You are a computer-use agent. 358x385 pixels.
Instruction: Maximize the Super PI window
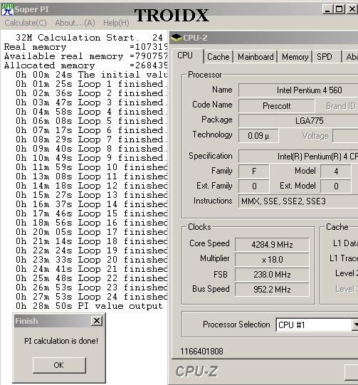(339, 9)
